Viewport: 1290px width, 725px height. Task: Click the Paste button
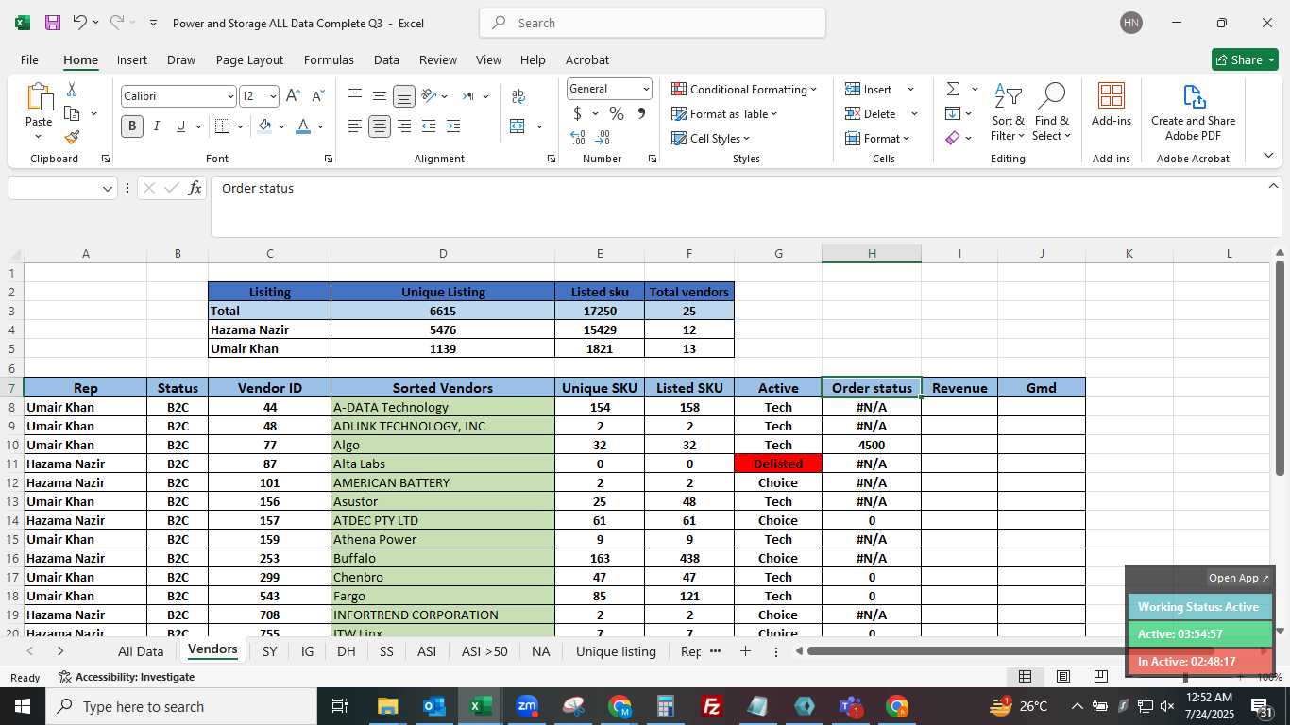39,110
